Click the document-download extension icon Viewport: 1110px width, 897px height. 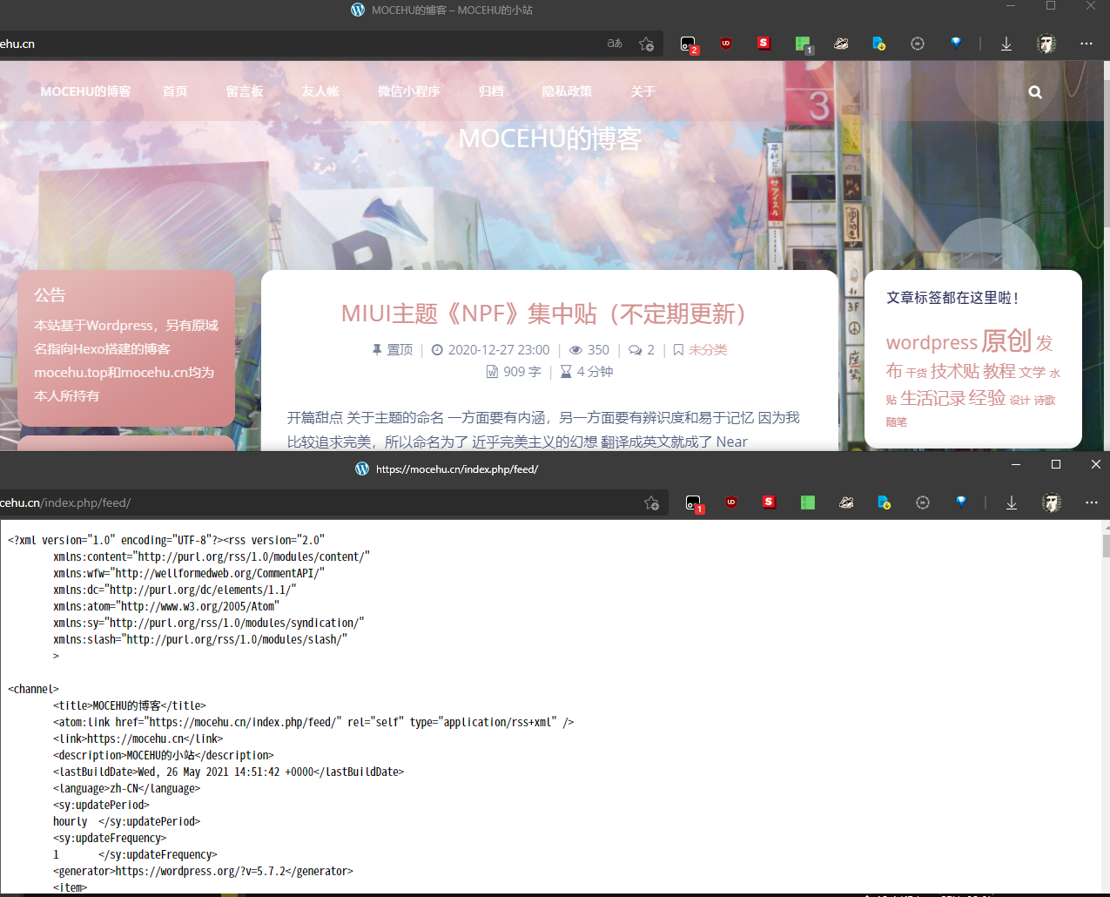[878, 43]
